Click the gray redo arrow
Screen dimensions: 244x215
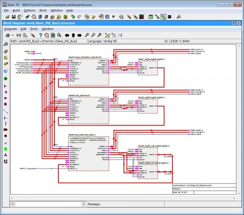(x=79, y=17)
